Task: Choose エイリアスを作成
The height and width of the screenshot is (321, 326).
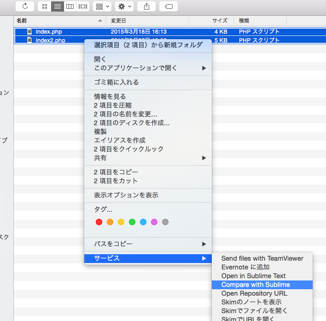Action: coord(148,140)
